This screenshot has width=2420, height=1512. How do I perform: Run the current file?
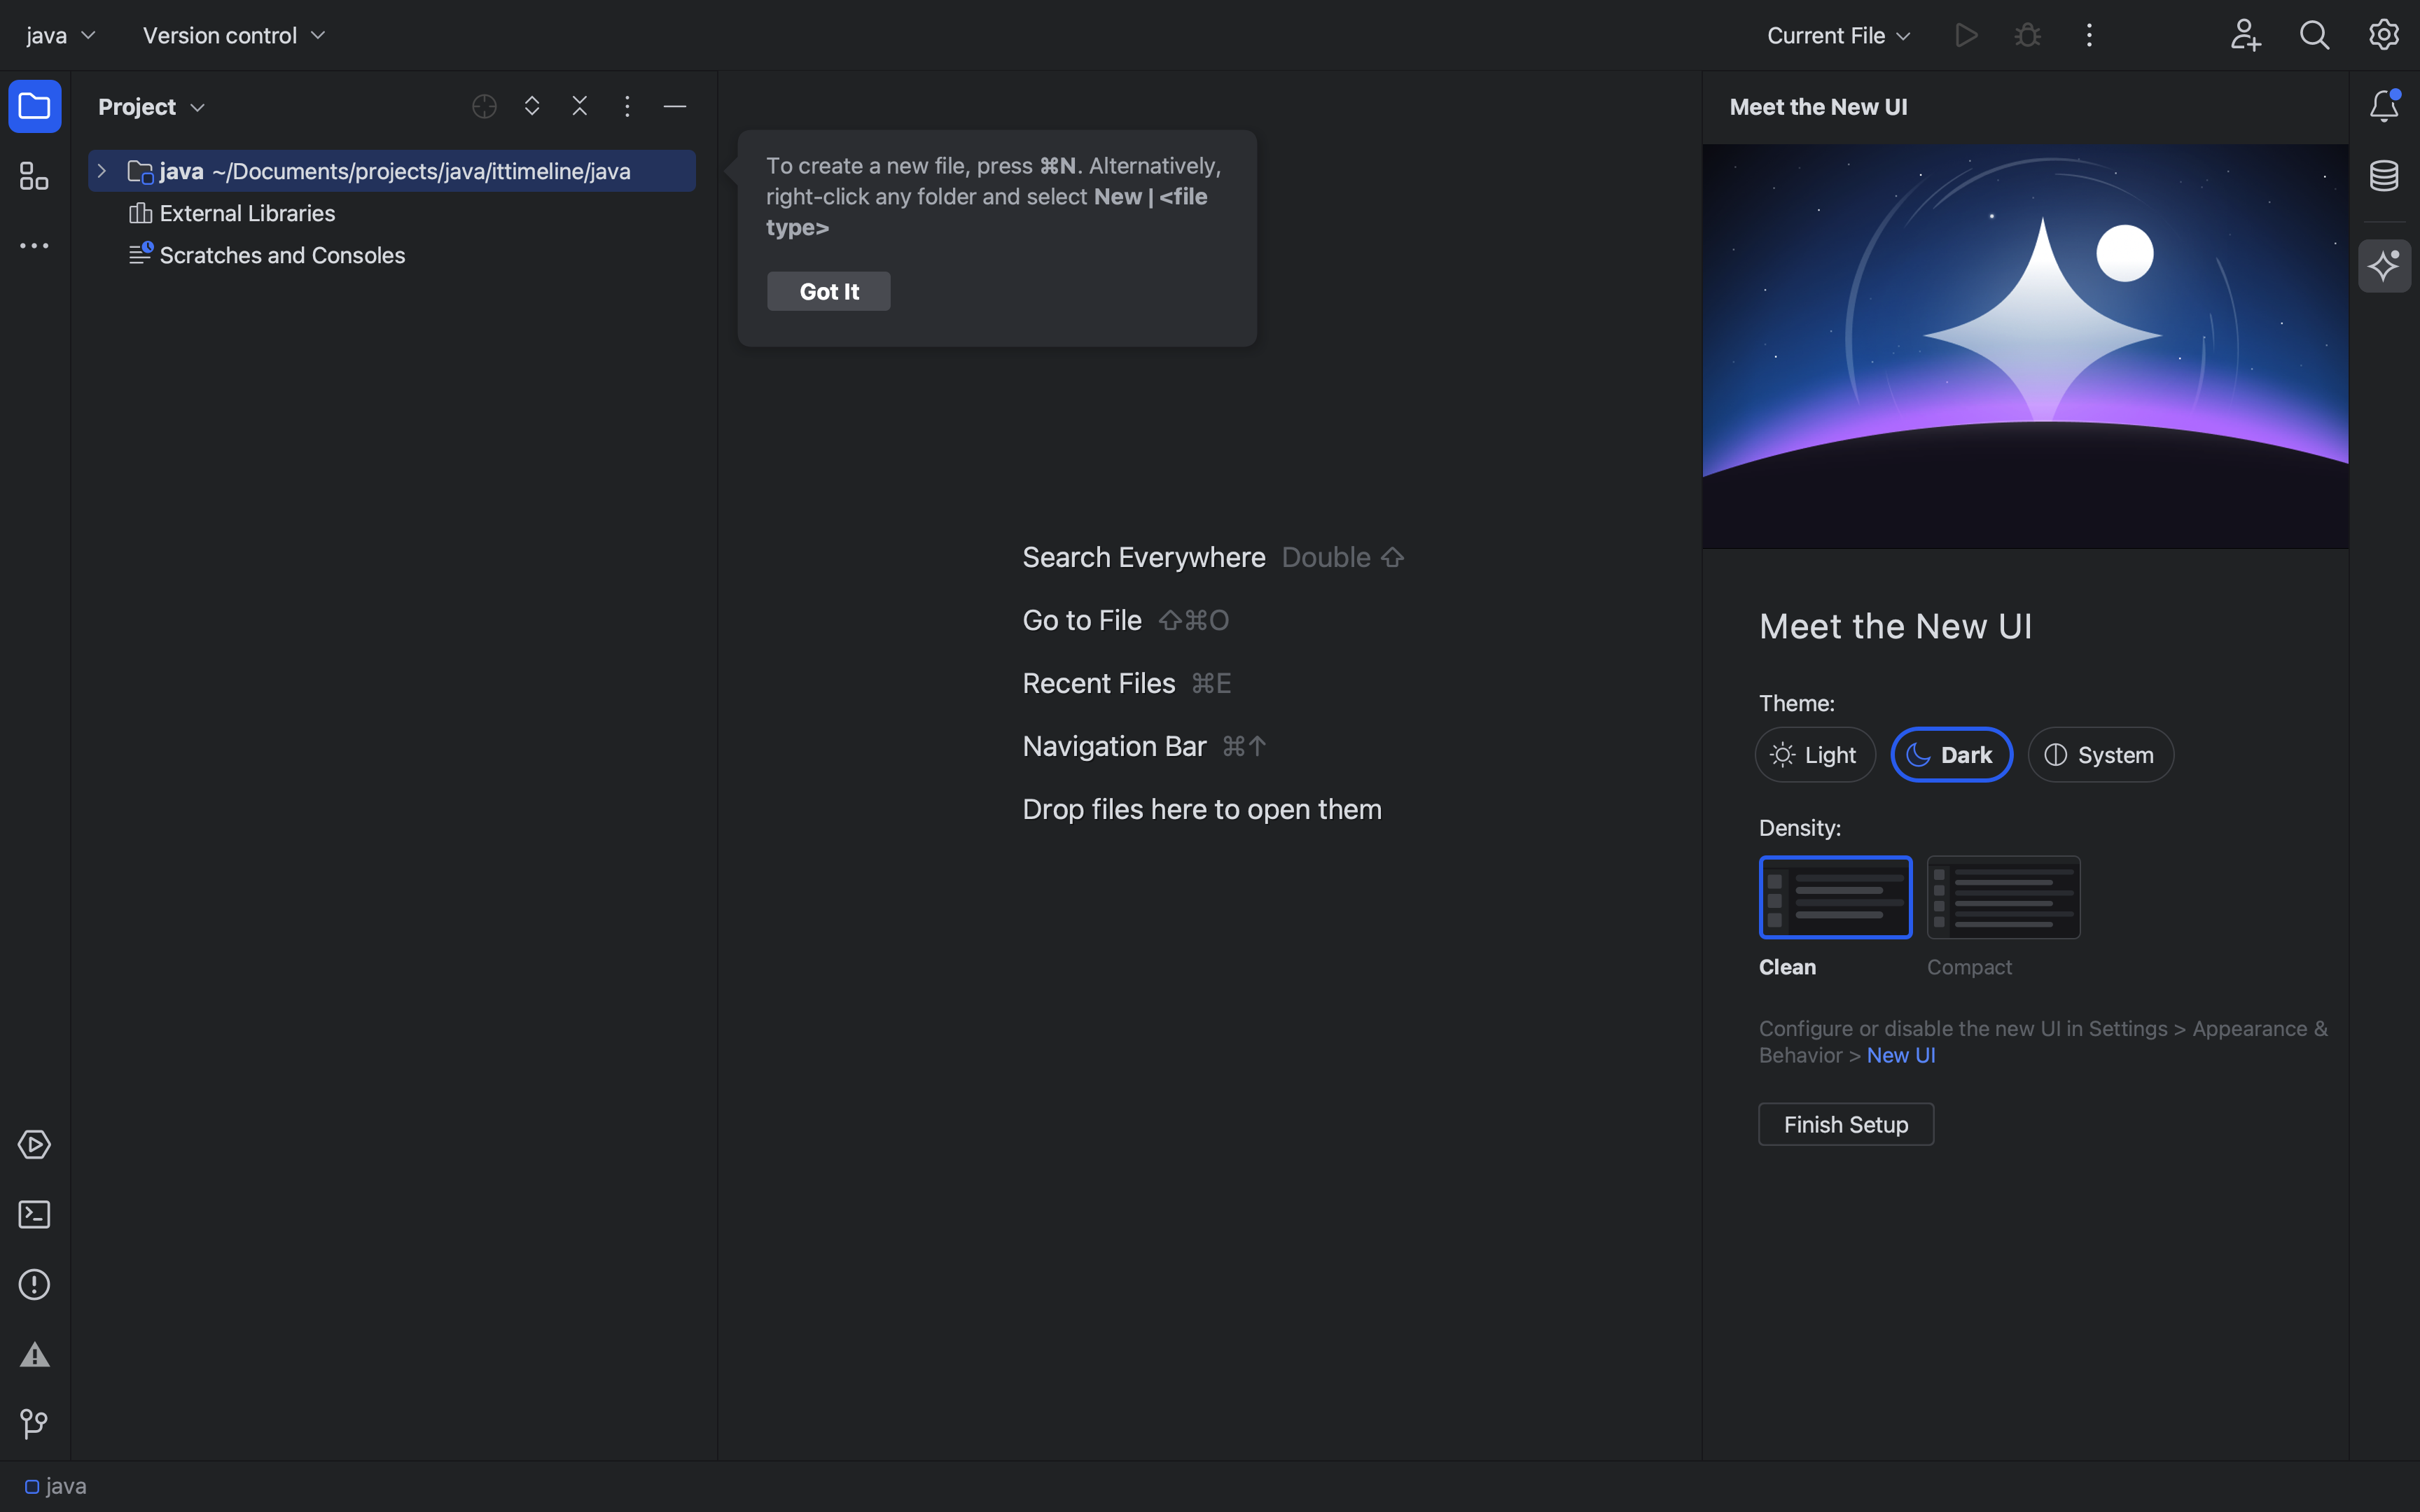pyautogui.click(x=1966, y=35)
